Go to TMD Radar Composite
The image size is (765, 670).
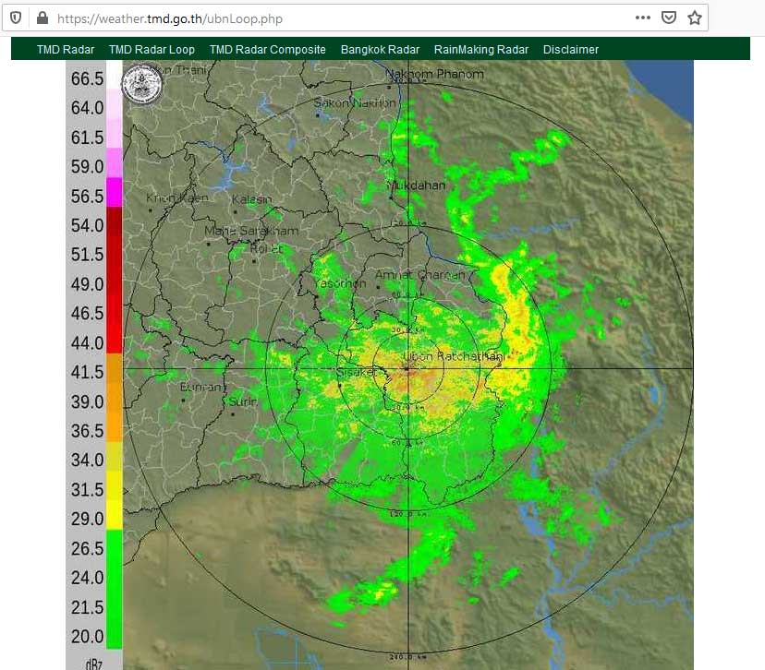pyautogui.click(x=267, y=50)
